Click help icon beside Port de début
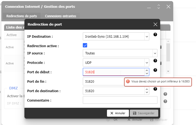 [155, 70]
